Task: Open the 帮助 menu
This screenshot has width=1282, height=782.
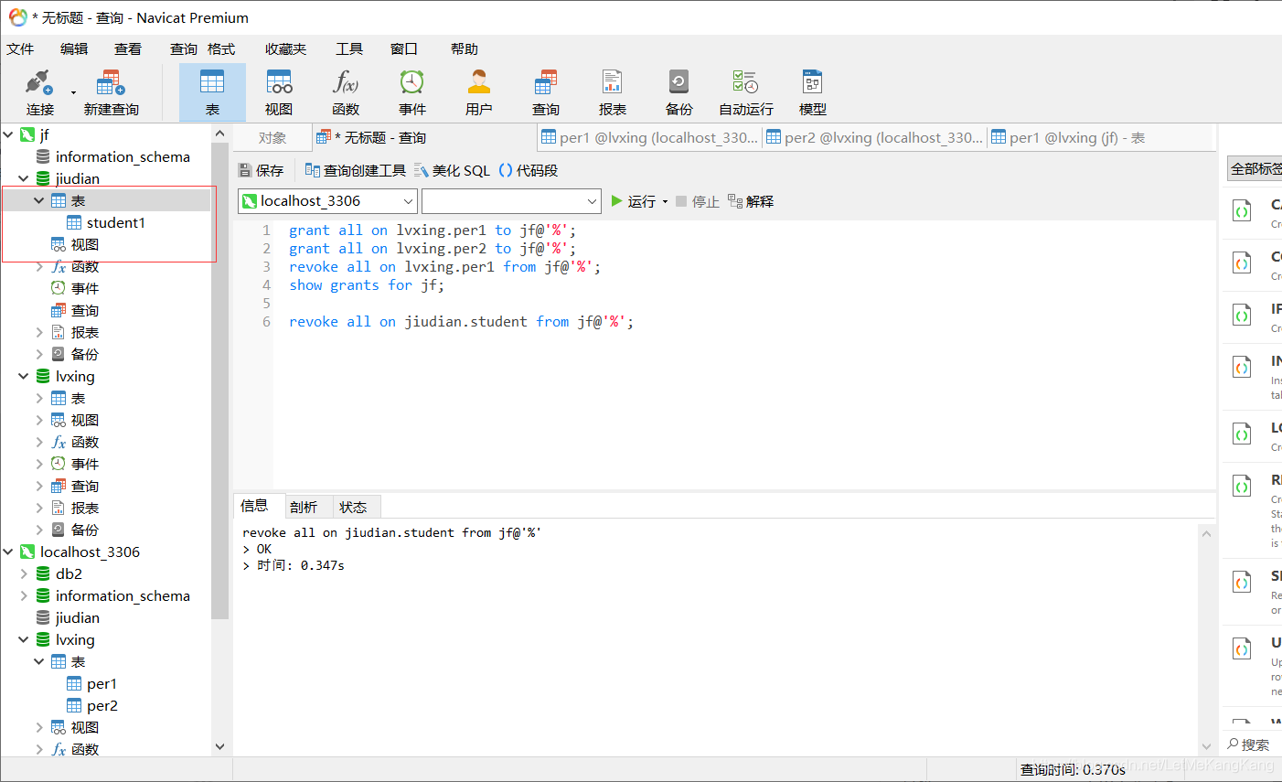Action: [x=465, y=49]
